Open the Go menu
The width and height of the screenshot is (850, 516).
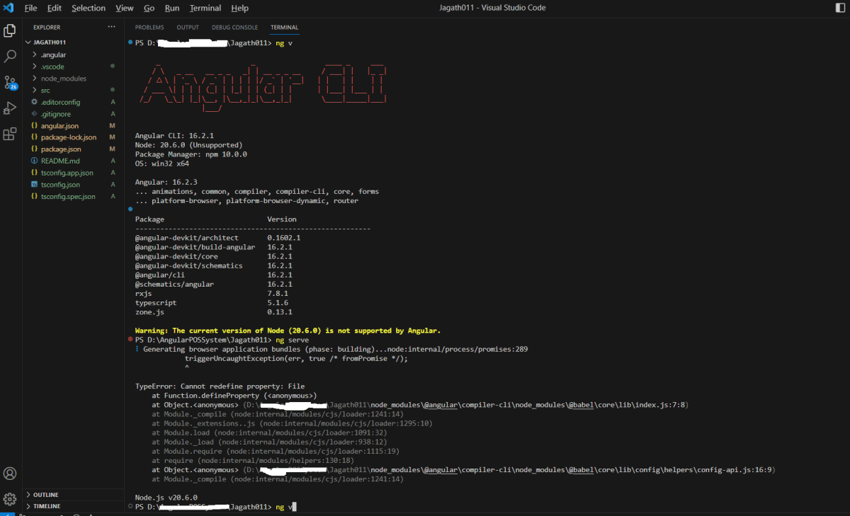coord(149,8)
